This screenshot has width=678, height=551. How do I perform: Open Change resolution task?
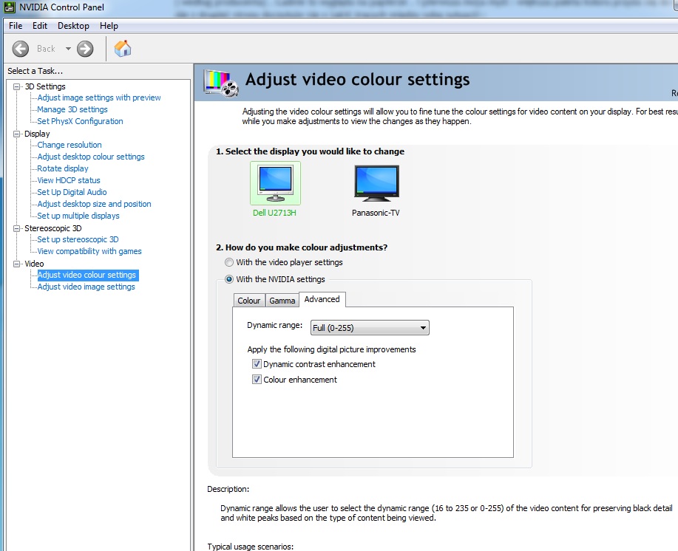tap(70, 145)
